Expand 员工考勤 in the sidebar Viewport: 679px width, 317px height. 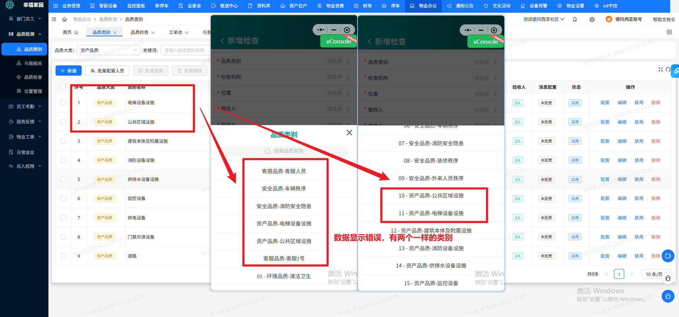coord(24,106)
